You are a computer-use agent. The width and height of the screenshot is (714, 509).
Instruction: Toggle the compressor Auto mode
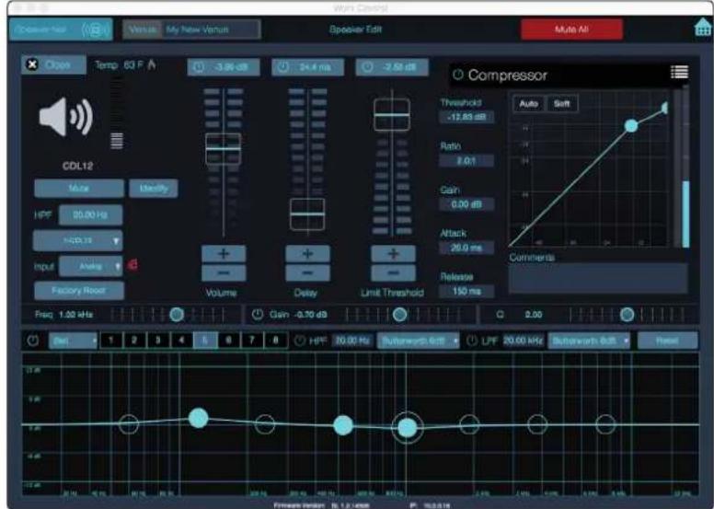pos(529,104)
